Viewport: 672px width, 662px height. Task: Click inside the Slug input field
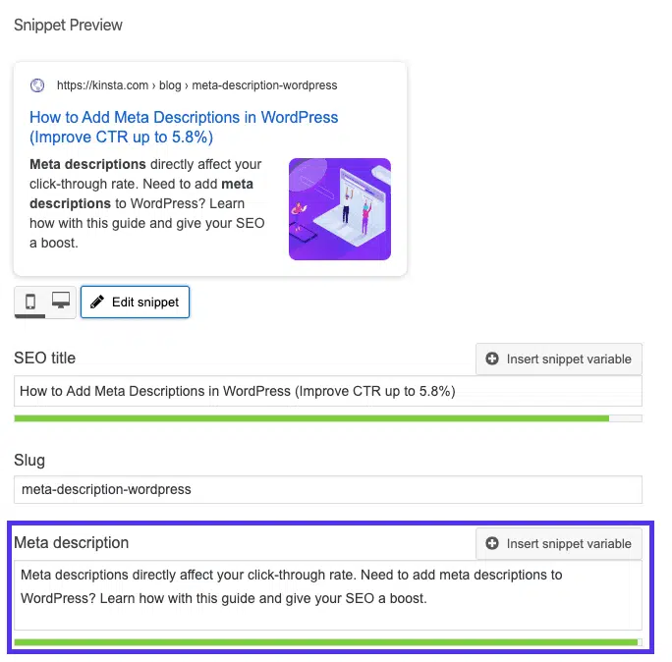(x=328, y=489)
